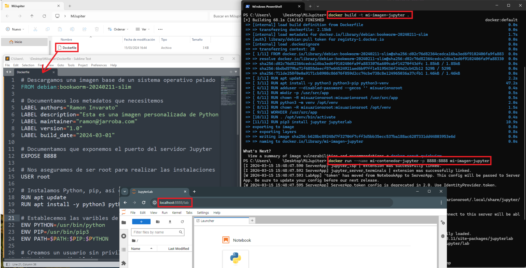
Task: Open the Run menu in JupyterLab
Action: click(165, 213)
